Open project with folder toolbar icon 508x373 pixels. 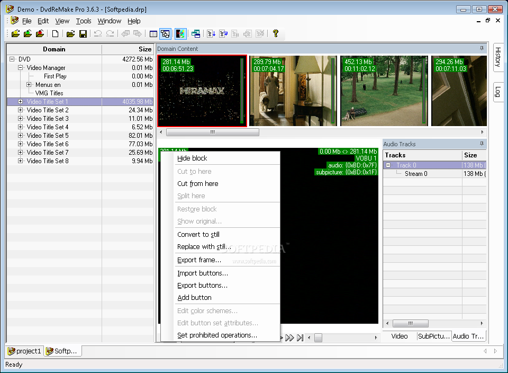[70, 33]
